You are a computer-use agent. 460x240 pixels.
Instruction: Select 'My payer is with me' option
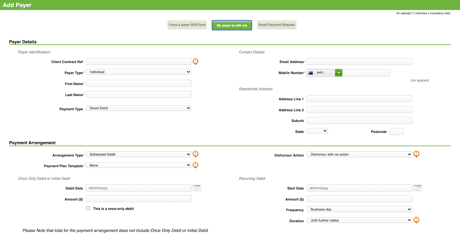click(232, 25)
